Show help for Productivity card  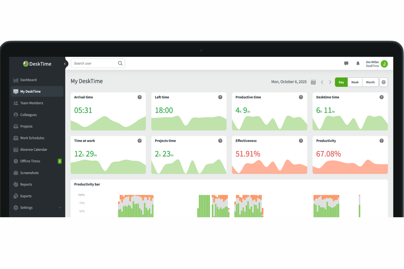click(382, 141)
